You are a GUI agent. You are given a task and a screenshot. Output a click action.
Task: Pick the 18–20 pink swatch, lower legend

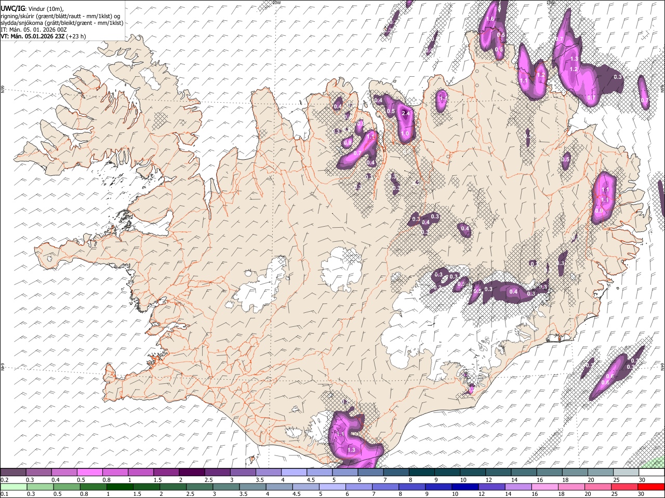click(572, 487)
